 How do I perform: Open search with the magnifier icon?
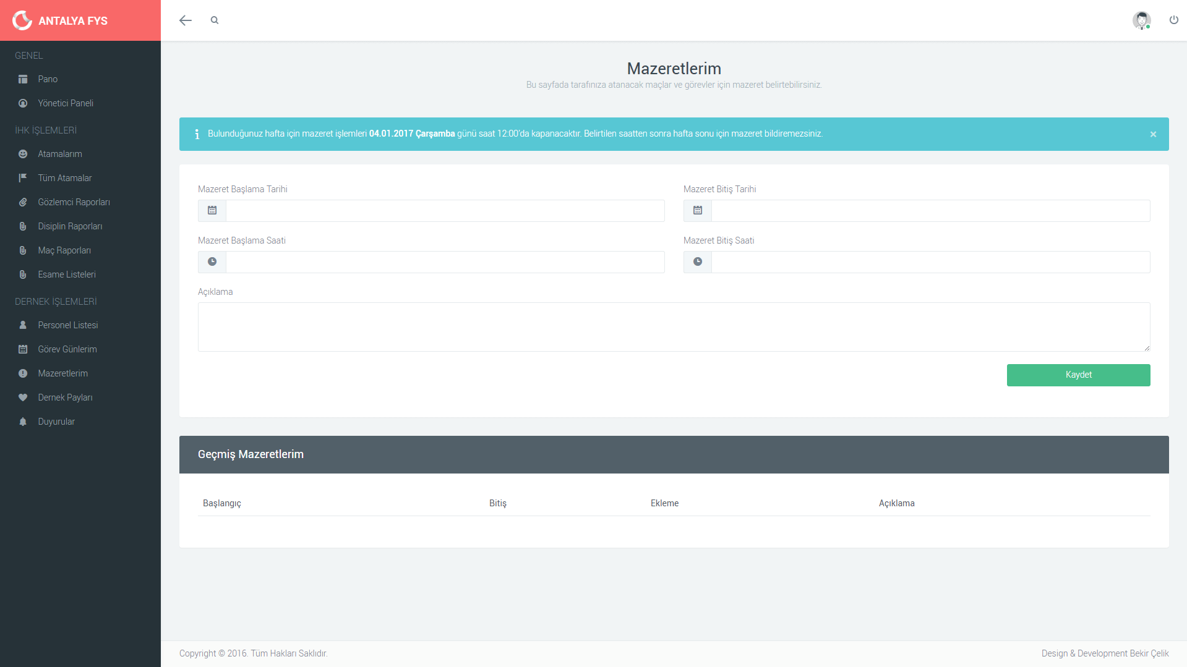[215, 20]
